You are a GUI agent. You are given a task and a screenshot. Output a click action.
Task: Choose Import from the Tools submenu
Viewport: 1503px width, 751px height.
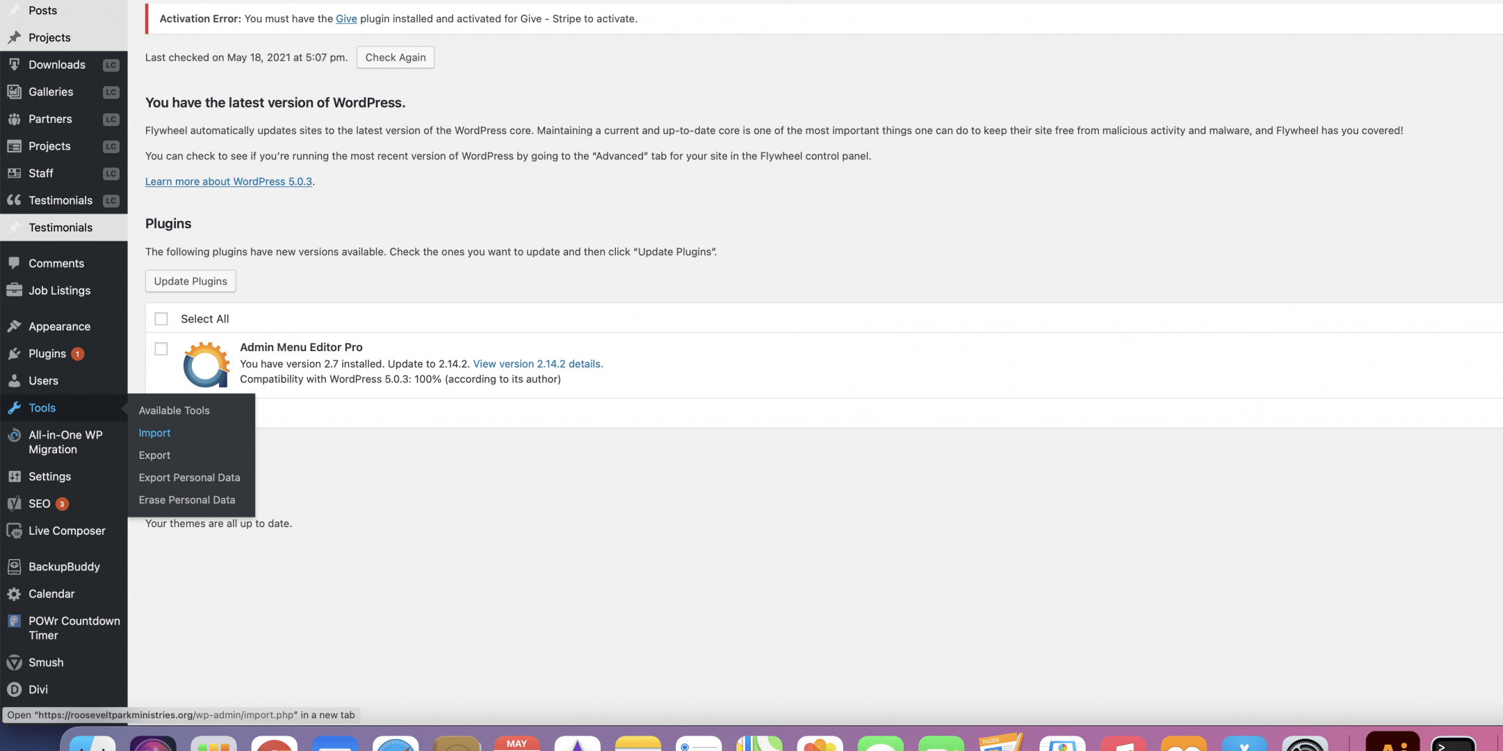click(154, 433)
